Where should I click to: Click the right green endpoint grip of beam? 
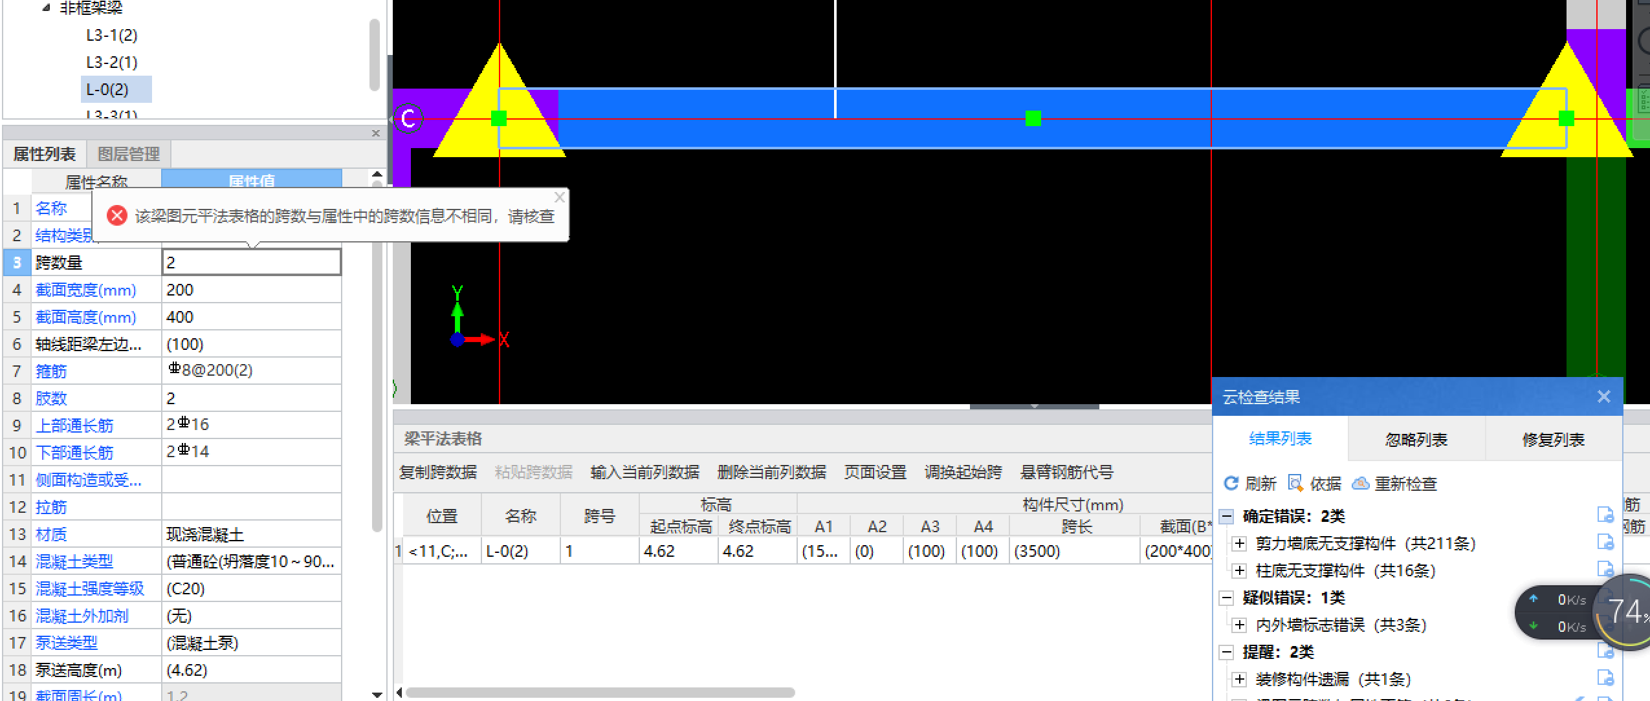(1567, 118)
